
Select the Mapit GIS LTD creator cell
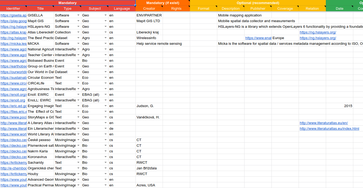click(x=149, y=21)
